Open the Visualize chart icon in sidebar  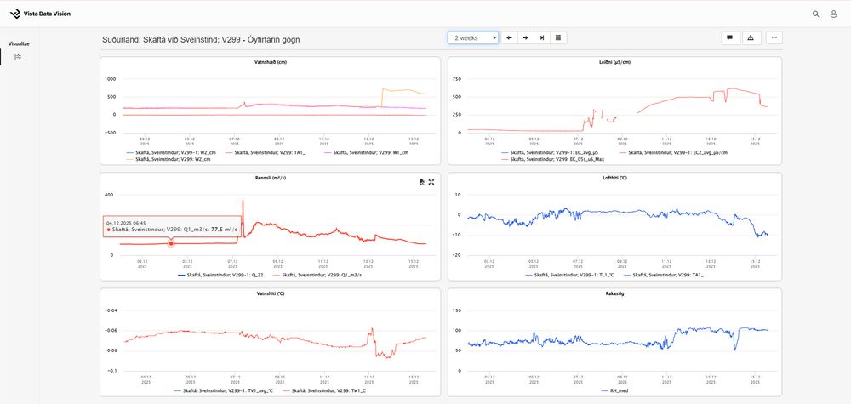tap(18, 57)
